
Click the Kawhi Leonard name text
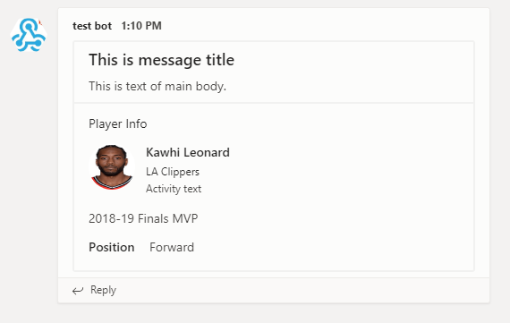click(x=188, y=152)
